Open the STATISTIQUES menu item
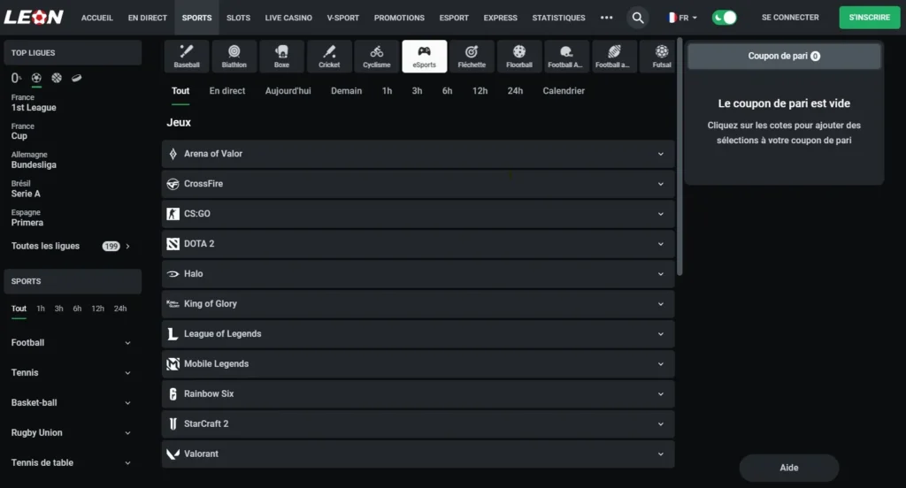 pyautogui.click(x=559, y=18)
